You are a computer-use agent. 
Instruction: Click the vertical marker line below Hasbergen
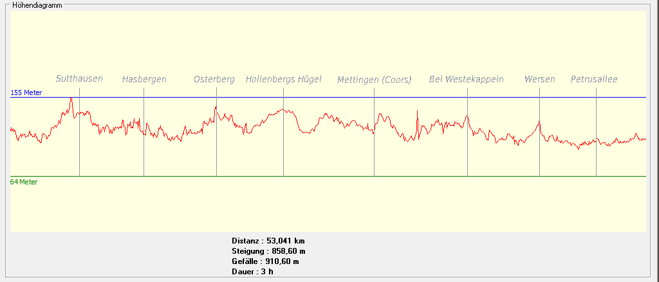coord(144,154)
